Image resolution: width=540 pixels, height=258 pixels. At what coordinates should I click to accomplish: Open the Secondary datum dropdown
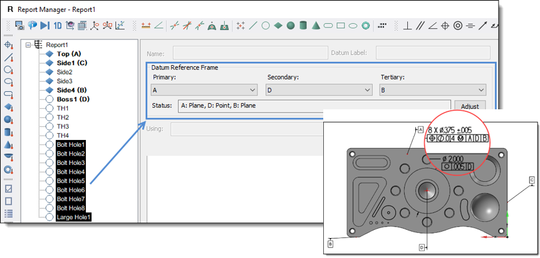319,90
